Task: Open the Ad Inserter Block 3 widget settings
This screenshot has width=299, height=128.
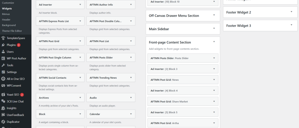Action: pos(214,69)
